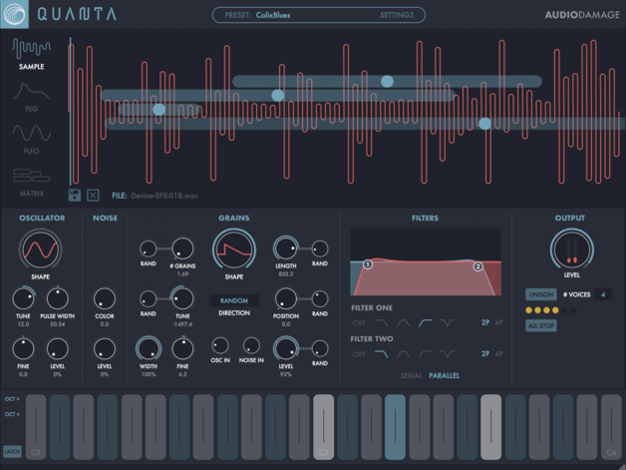626x470 pixels.
Task: Set Filter Two to 4P slope
Action: click(x=499, y=353)
